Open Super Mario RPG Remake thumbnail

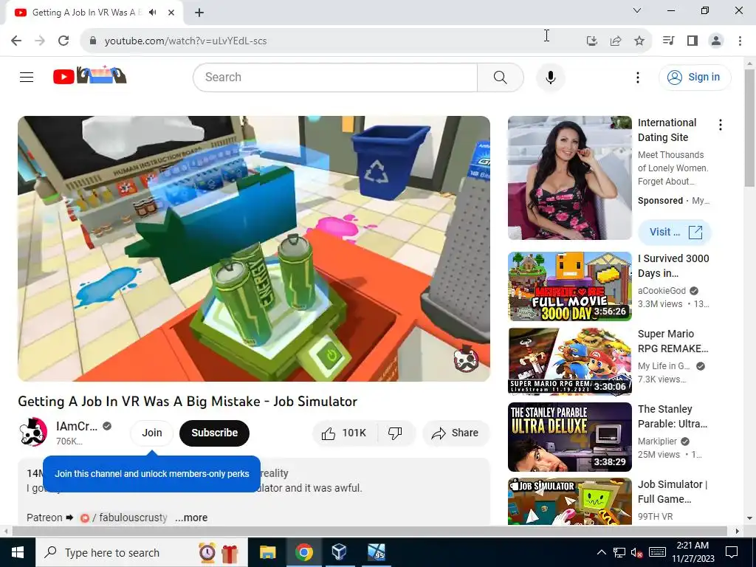[569, 362]
